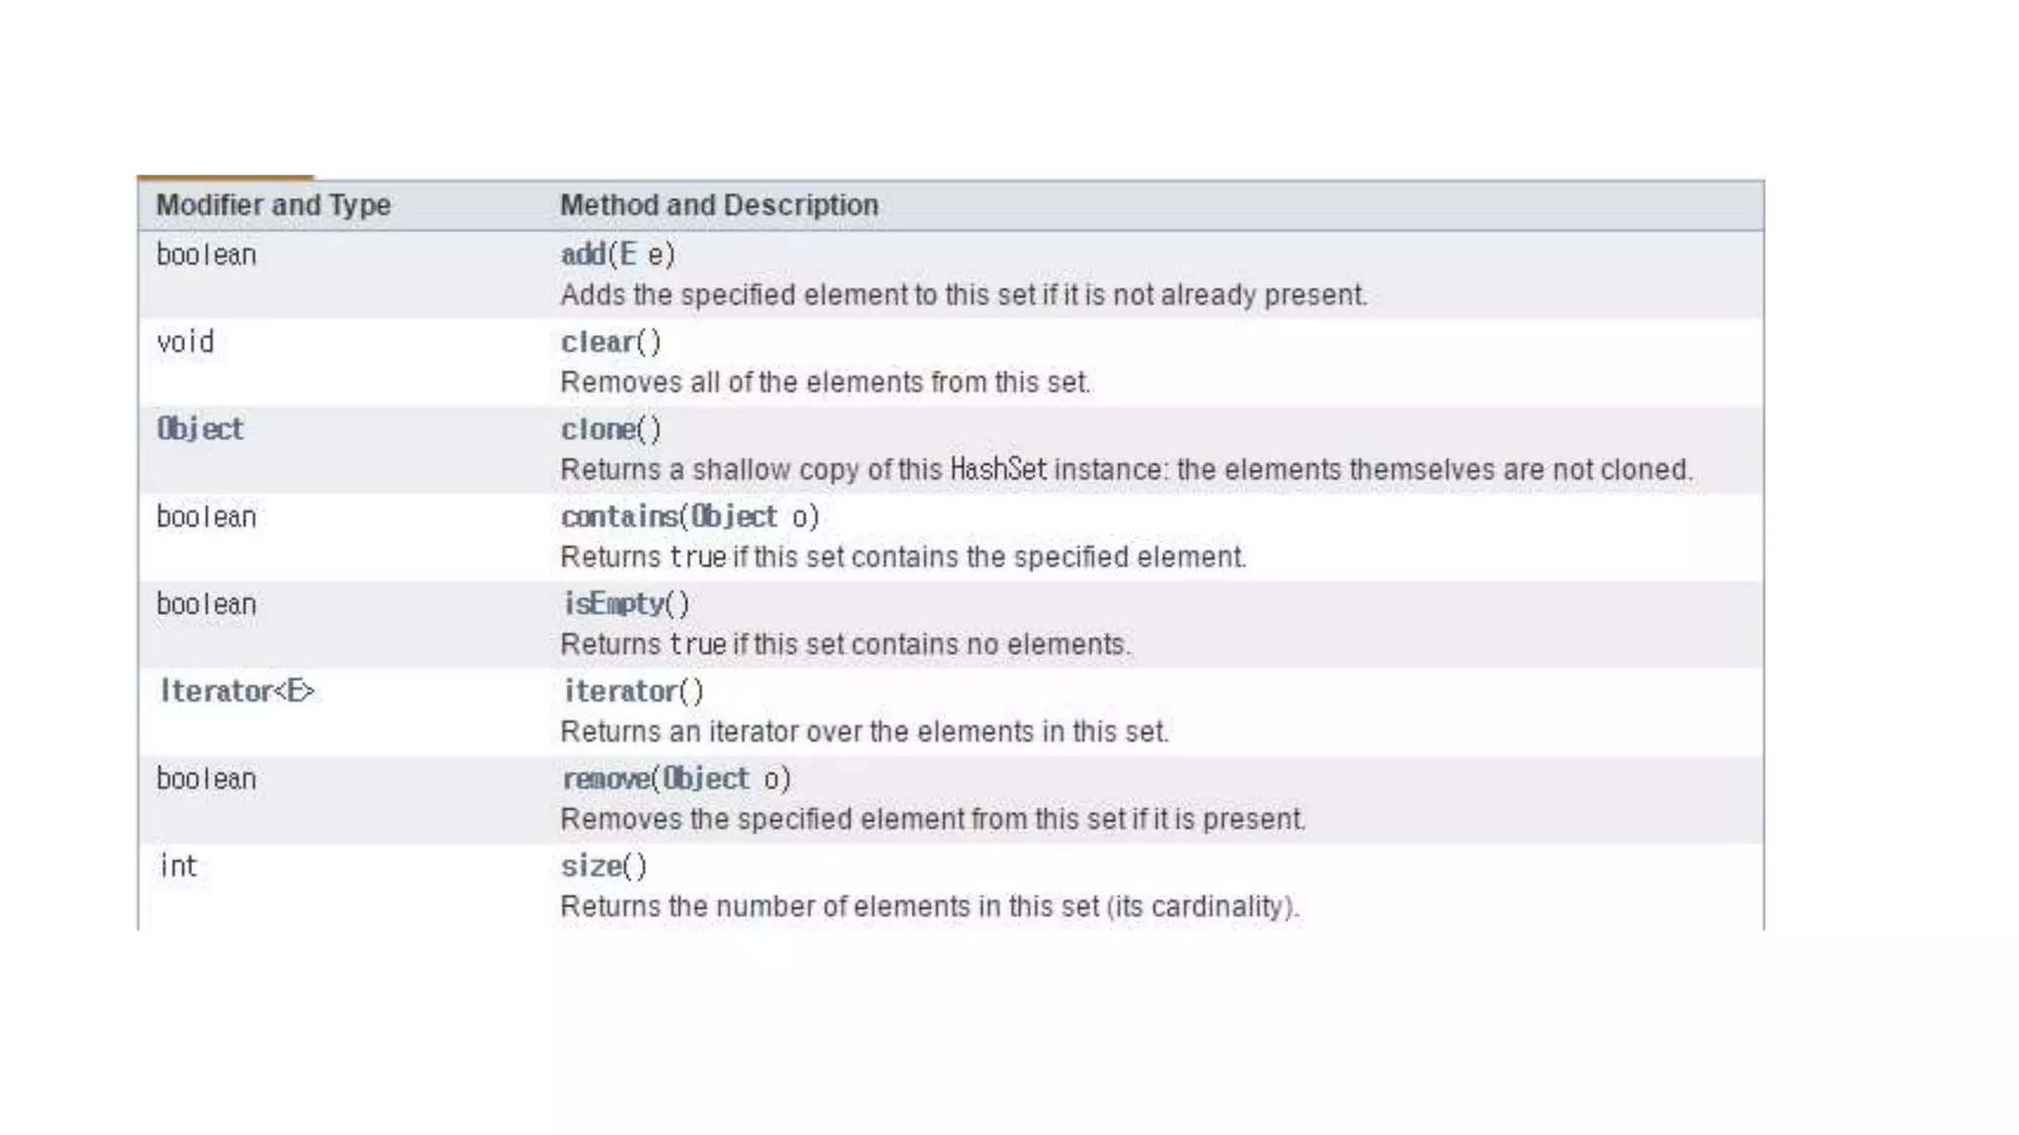The width and height of the screenshot is (2019, 1135).
Task: Open the remove method name link
Action: pos(605,779)
